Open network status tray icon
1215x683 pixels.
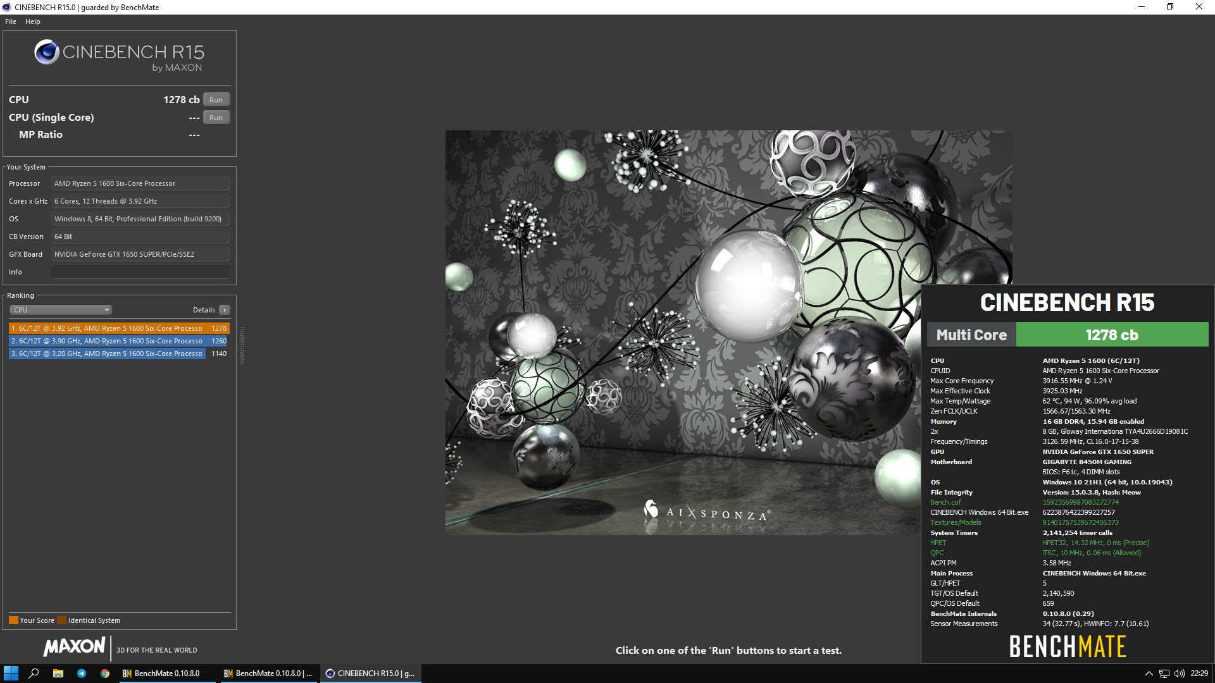pos(1164,674)
